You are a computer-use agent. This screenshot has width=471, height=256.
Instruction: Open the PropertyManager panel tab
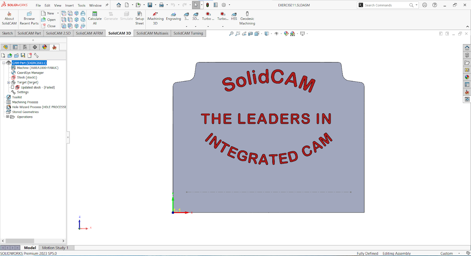click(15, 47)
